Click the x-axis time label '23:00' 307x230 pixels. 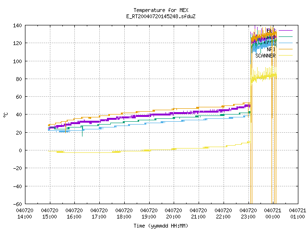[248, 217]
